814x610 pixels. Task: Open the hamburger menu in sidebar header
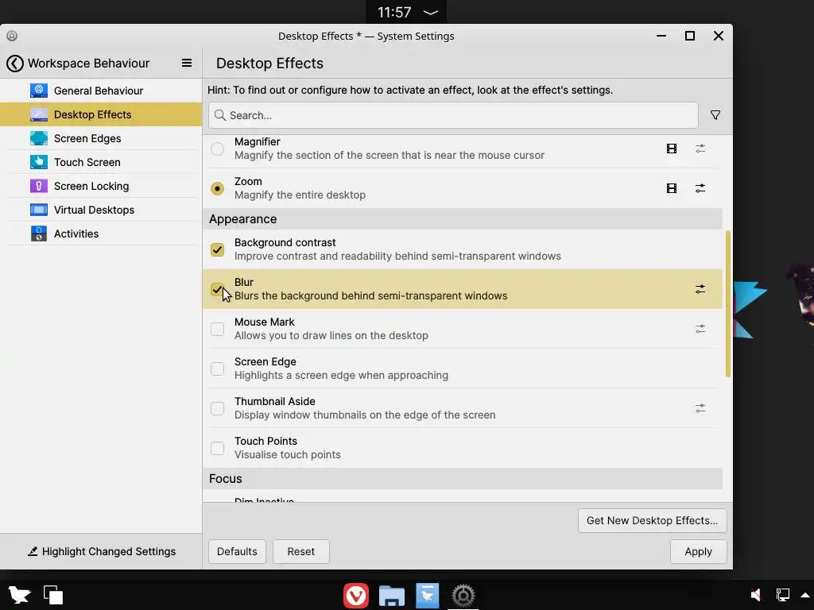[186, 64]
